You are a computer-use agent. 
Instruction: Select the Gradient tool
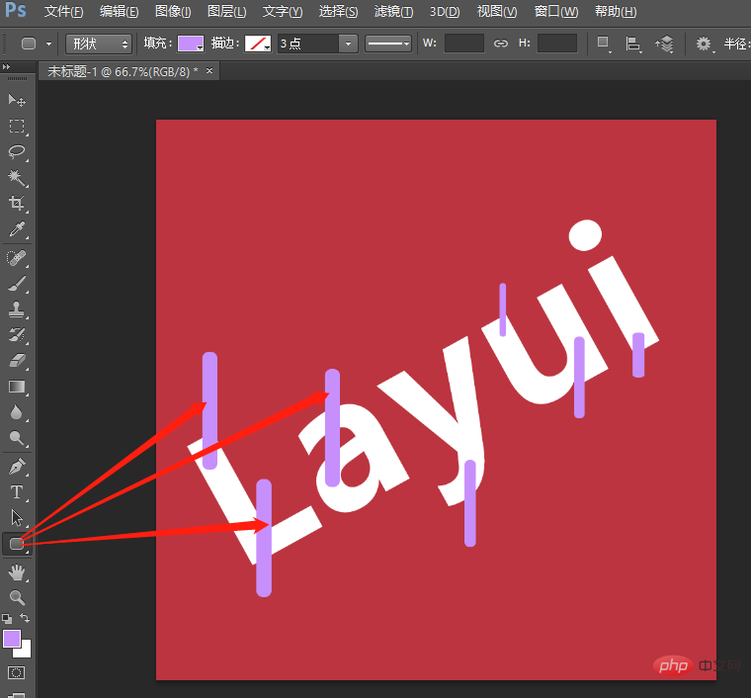pos(17,388)
